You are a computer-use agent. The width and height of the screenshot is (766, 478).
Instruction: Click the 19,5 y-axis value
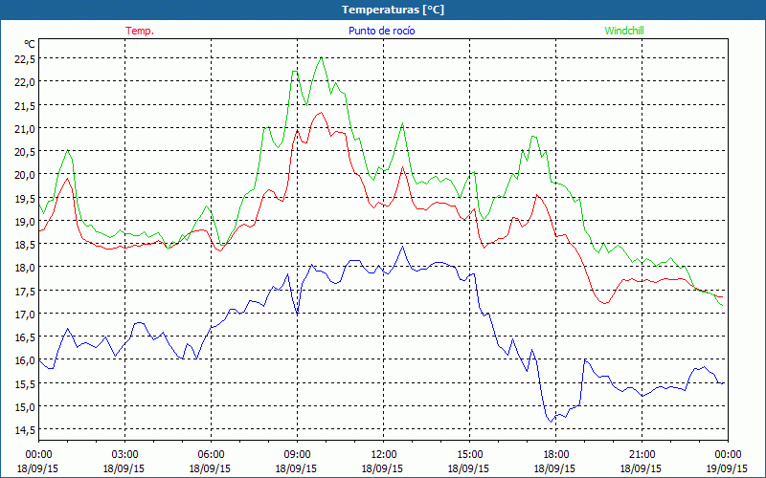pyautogui.click(x=25, y=198)
